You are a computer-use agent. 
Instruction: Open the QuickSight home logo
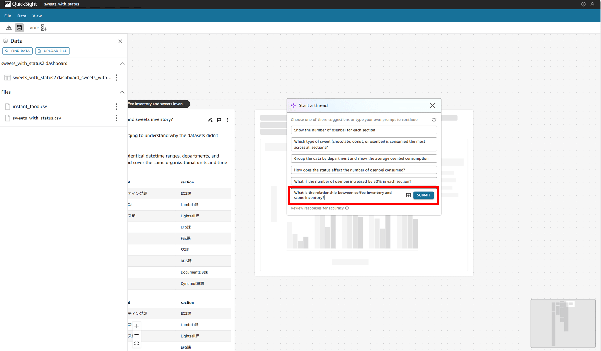click(x=21, y=4)
